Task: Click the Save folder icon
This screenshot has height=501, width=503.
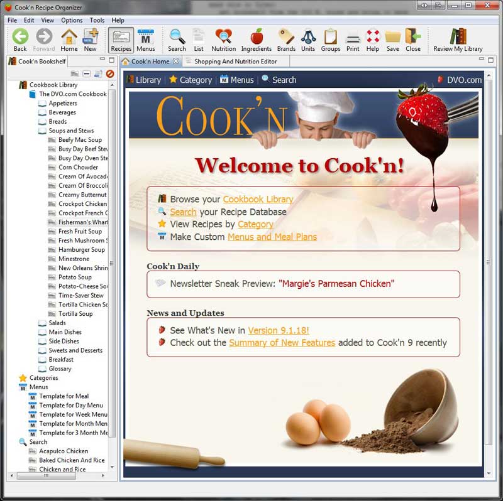Action: (393, 40)
